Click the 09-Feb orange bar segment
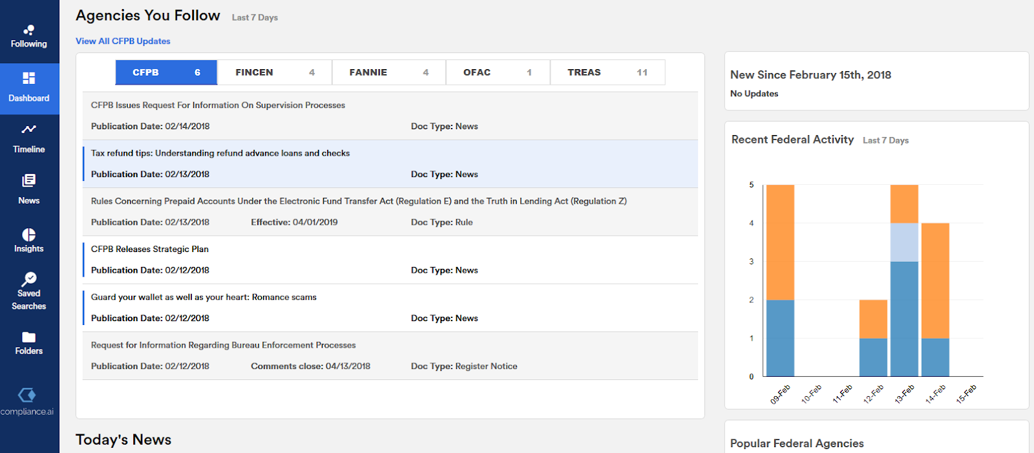 pos(780,242)
